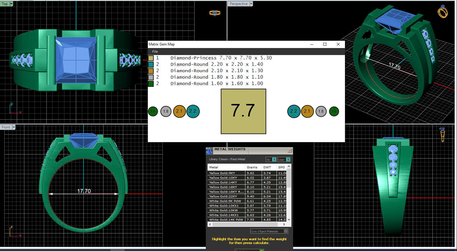
Task: Click the Metal Weights scale icon
Action: coord(209,151)
